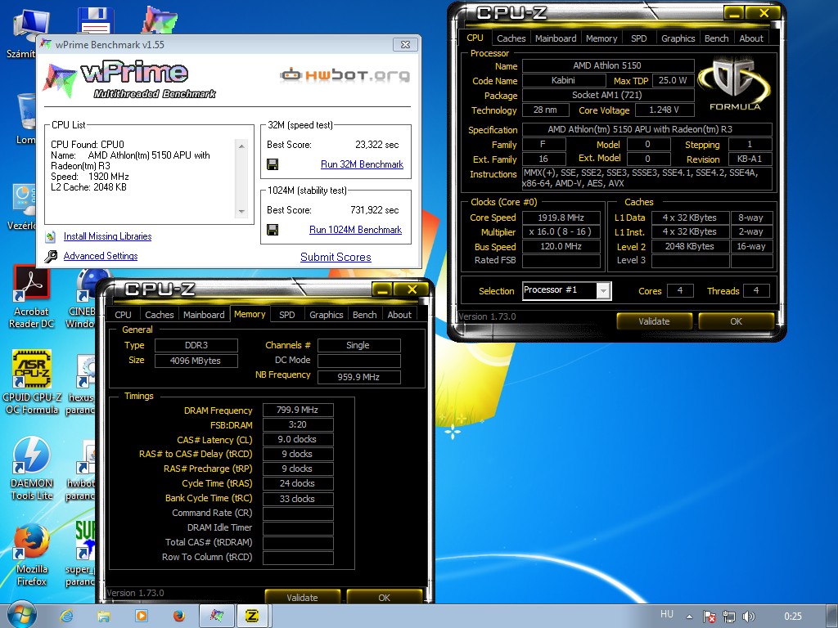Open DAEMON Tools Lite shortcut
The image size is (838, 628).
(x=32, y=469)
